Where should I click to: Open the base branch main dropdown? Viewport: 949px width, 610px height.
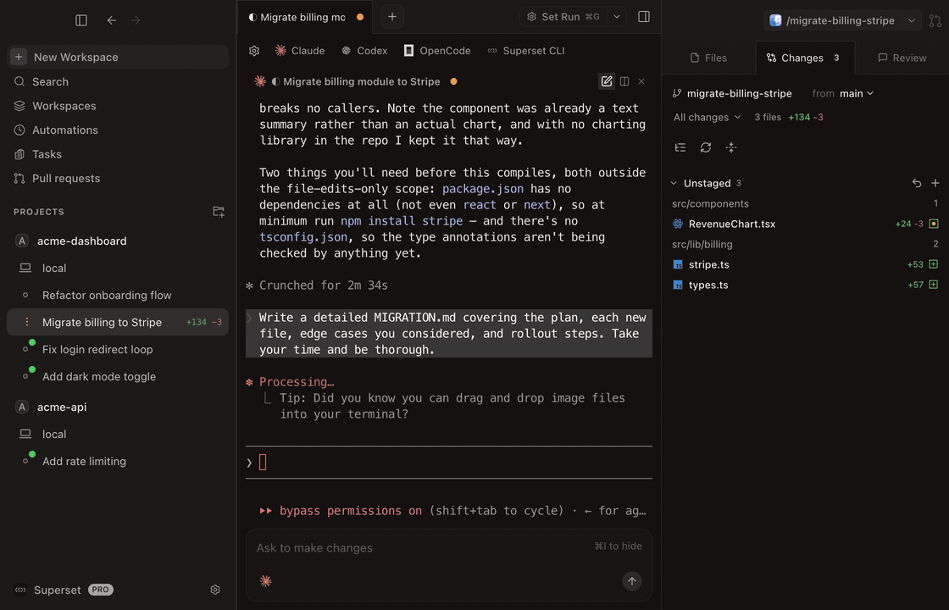(x=857, y=93)
